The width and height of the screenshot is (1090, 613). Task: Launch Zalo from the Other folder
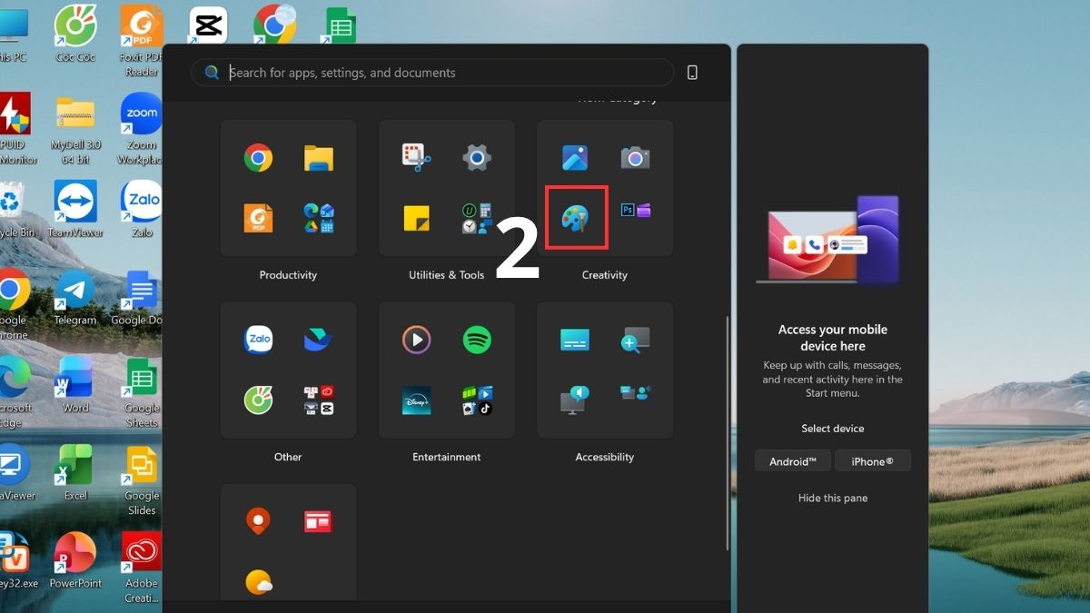point(257,339)
